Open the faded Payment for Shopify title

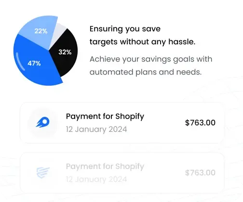click(105, 166)
